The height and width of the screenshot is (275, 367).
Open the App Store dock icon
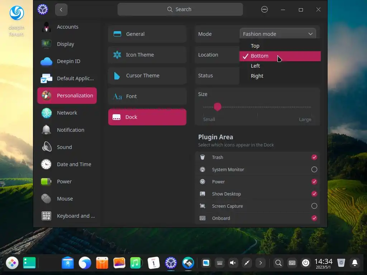tap(102, 263)
